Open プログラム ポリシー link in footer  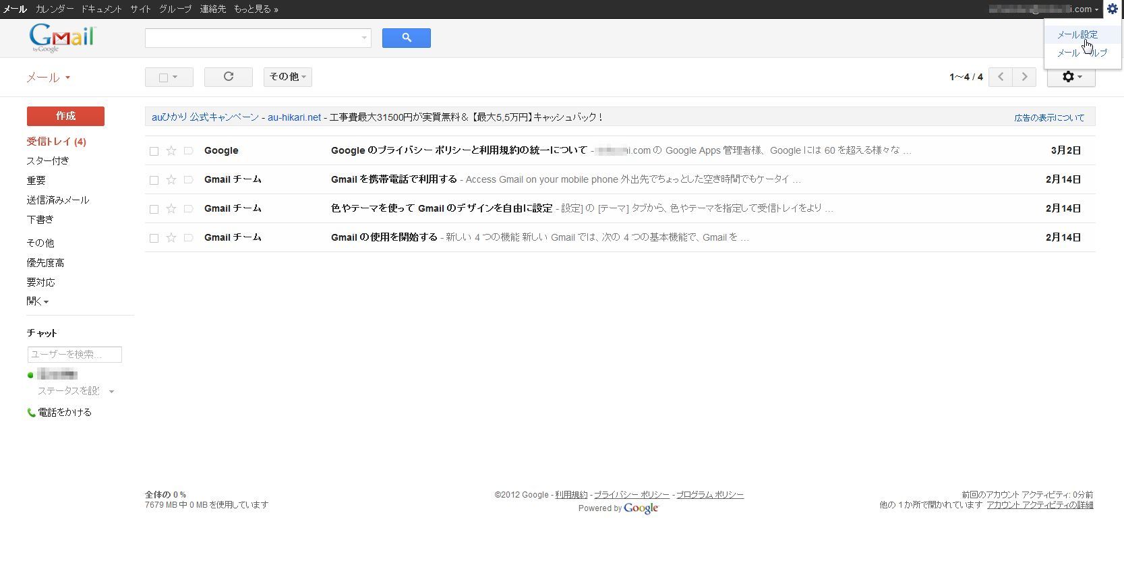pos(709,495)
